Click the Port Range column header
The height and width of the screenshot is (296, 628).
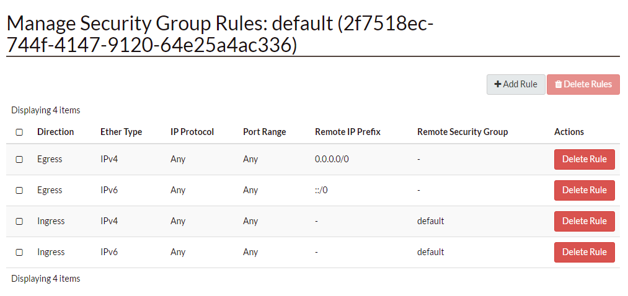(265, 132)
